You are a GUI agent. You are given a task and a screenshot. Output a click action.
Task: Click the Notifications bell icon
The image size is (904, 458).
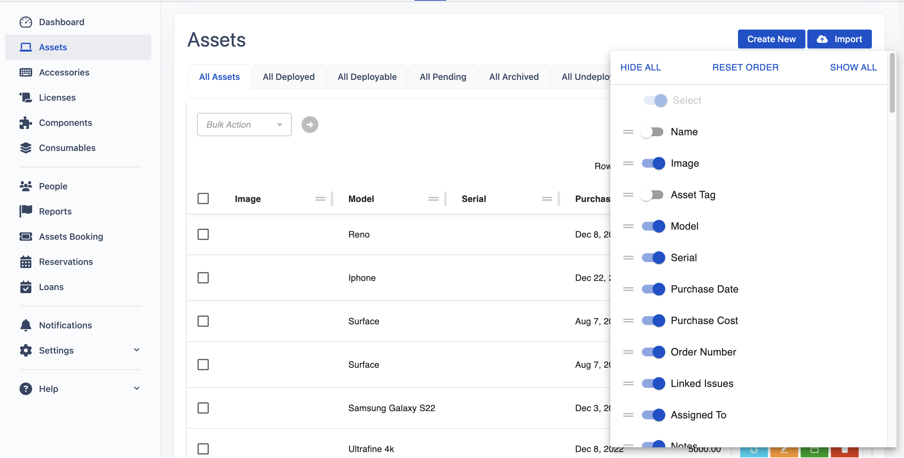click(x=26, y=326)
